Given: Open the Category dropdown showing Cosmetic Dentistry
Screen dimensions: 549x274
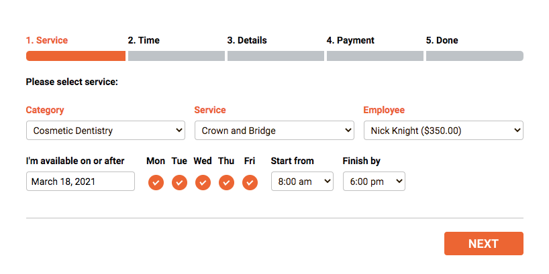Looking at the screenshot, I should 105,131.
